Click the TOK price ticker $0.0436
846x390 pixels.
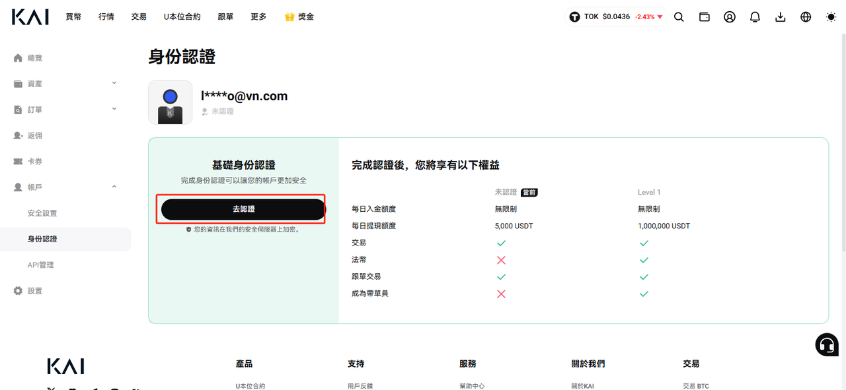[x=616, y=16]
